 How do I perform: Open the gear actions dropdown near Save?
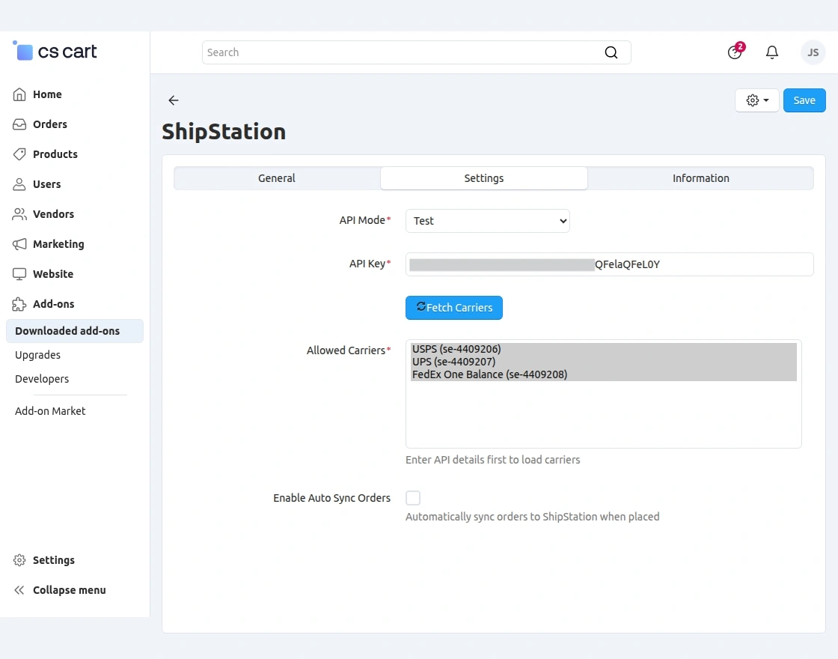click(756, 100)
